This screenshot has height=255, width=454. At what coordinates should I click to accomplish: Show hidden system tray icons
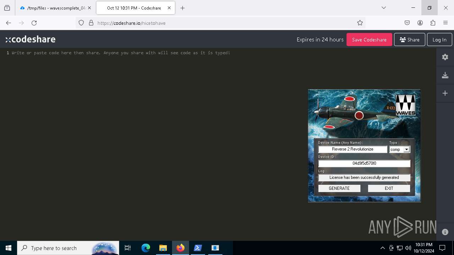[x=382, y=248]
